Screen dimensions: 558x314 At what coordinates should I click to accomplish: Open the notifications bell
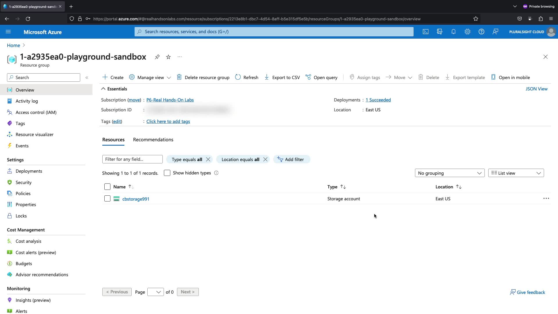453,32
